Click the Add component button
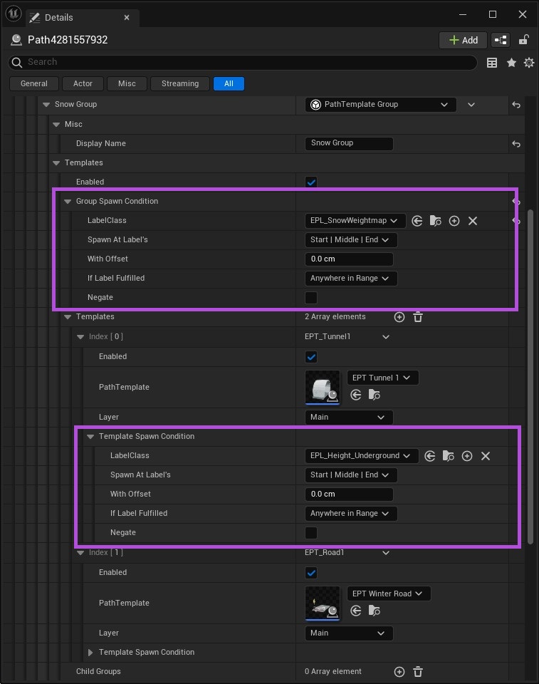Image resolution: width=539 pixels, height=684 pixels. (x=463, y=40)
